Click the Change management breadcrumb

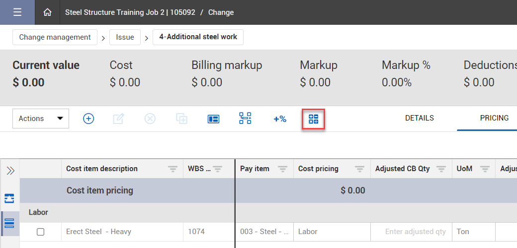(x=55, y=37)
